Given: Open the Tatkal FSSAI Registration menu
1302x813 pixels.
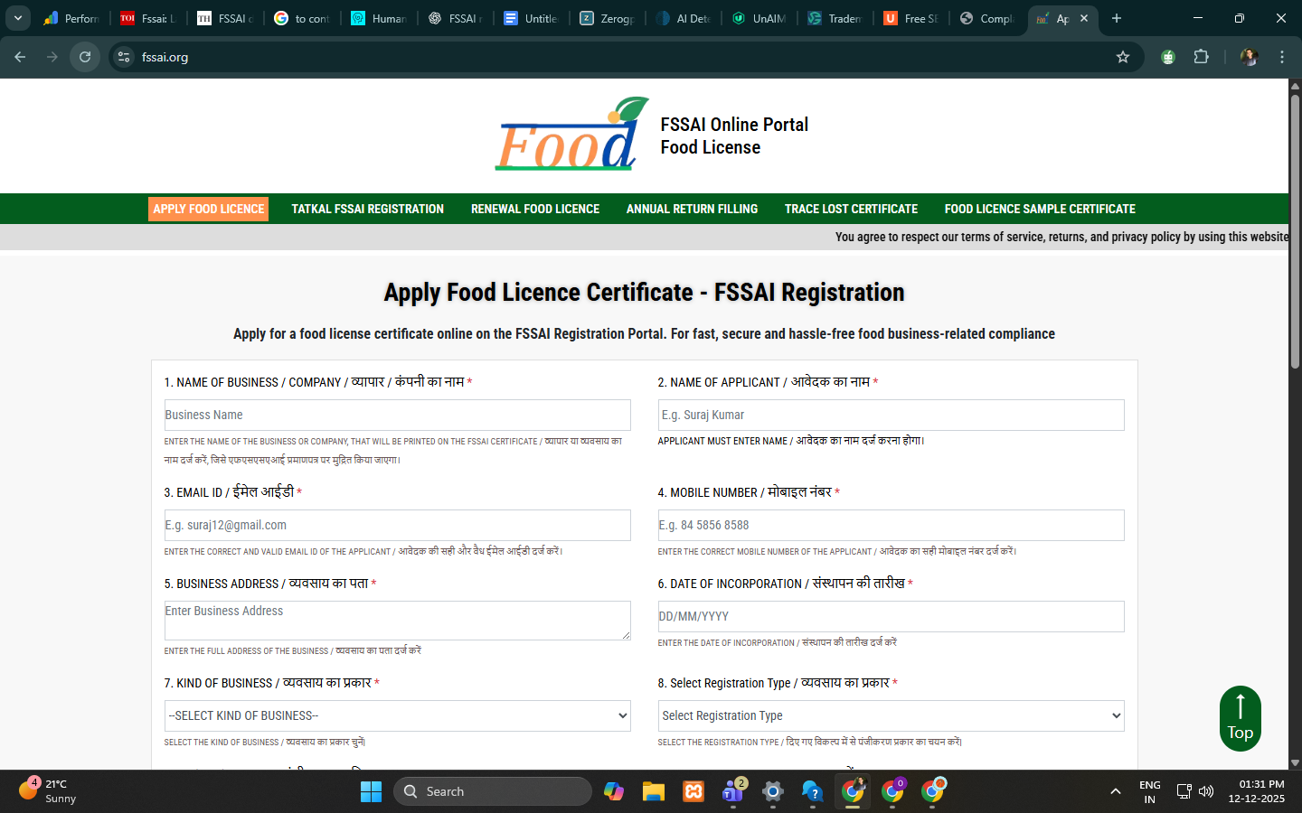Looking at the screenshot, I should point(367,209).
